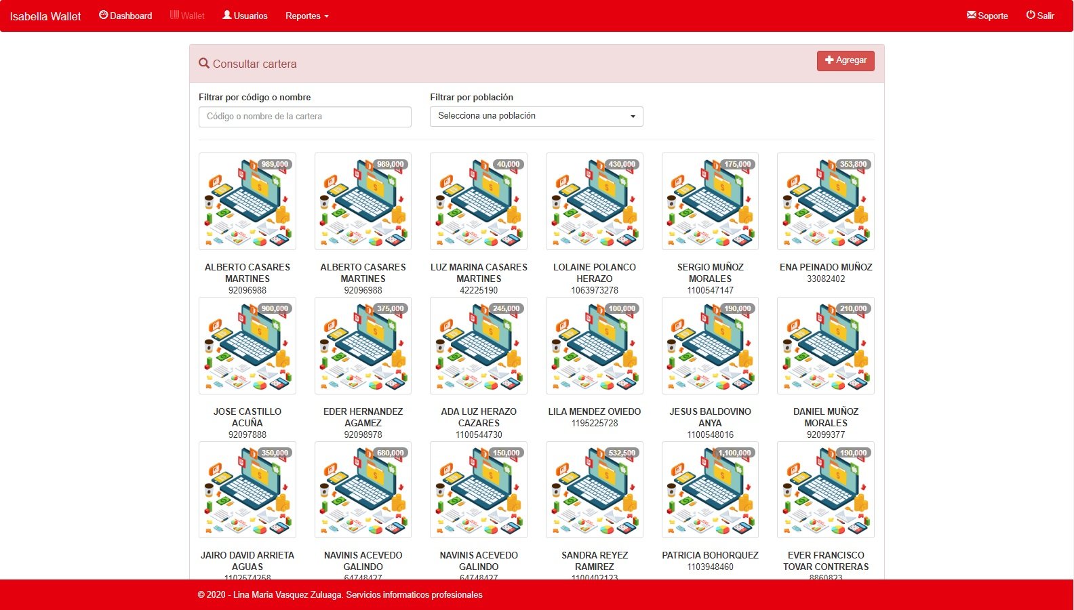Open the Dashboard page
This screenshot has width=1074, height=610.
pos(126,16)
